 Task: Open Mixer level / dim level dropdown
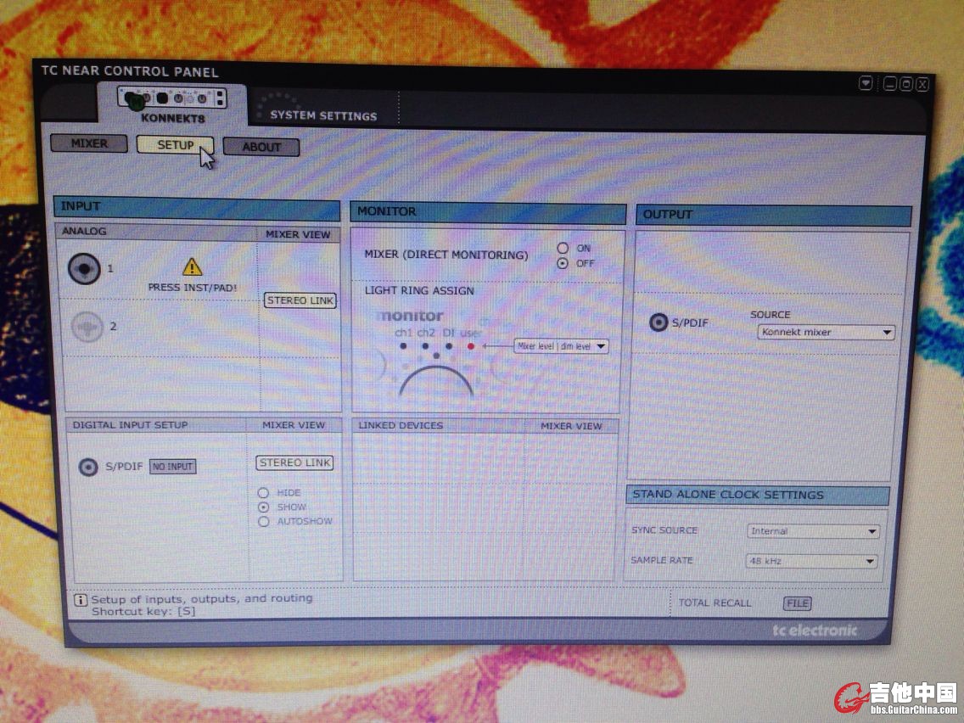pyautogui.click(x=561, y=346)
